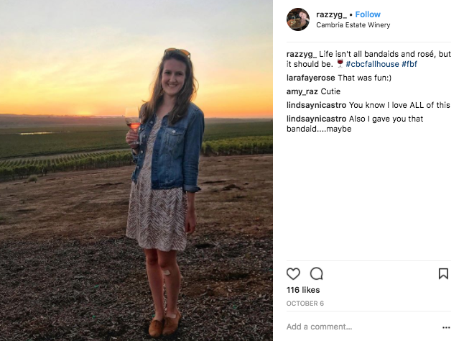View who liked via 116 likes

[x=303, y=290]
